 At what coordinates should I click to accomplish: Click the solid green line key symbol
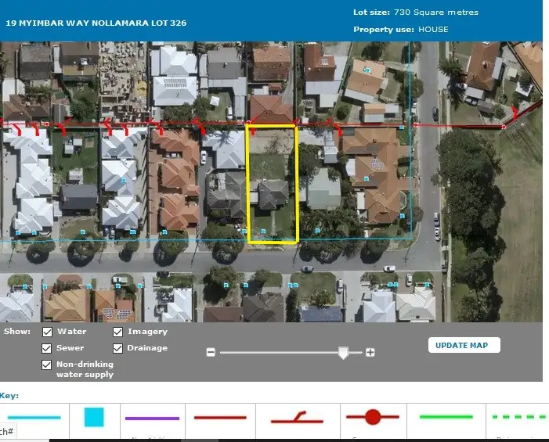click(x=446, y=417)
